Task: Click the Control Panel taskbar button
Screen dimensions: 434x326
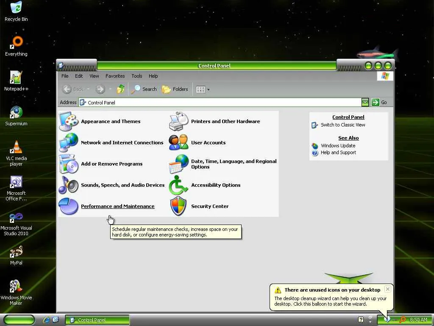Action: pos(97,320)
